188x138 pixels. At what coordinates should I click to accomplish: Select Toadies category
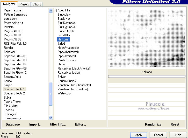tap(9, 110)
